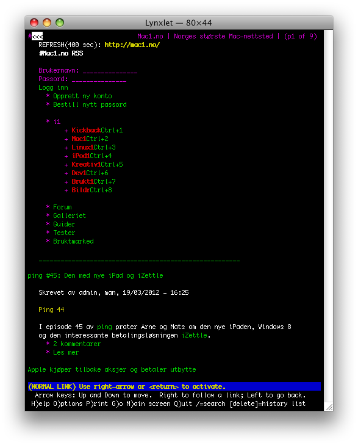The image size is (358, 445).
Task: Select the Linux1 Ctrl+3 link
Action: click(93, 147)
